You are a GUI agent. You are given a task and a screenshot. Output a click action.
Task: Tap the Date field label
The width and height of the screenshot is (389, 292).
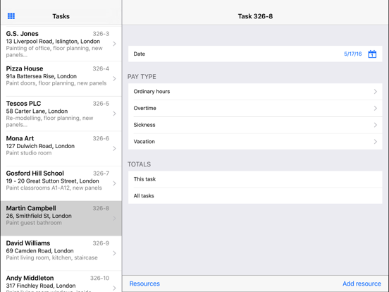coord(139,54)
